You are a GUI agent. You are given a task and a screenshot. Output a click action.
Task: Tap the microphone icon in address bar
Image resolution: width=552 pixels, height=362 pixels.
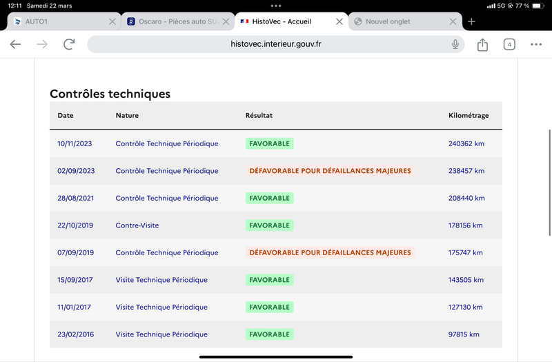tap(455, 44)
